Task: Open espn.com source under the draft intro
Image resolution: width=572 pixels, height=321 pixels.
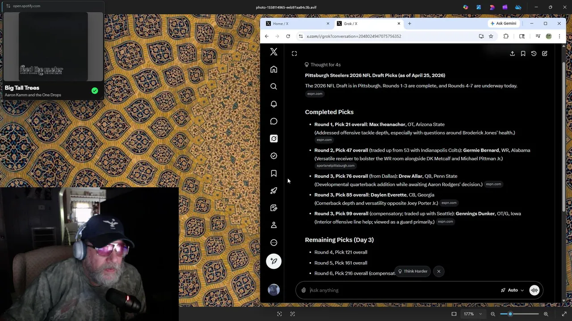Action: (x=315, y=94)
